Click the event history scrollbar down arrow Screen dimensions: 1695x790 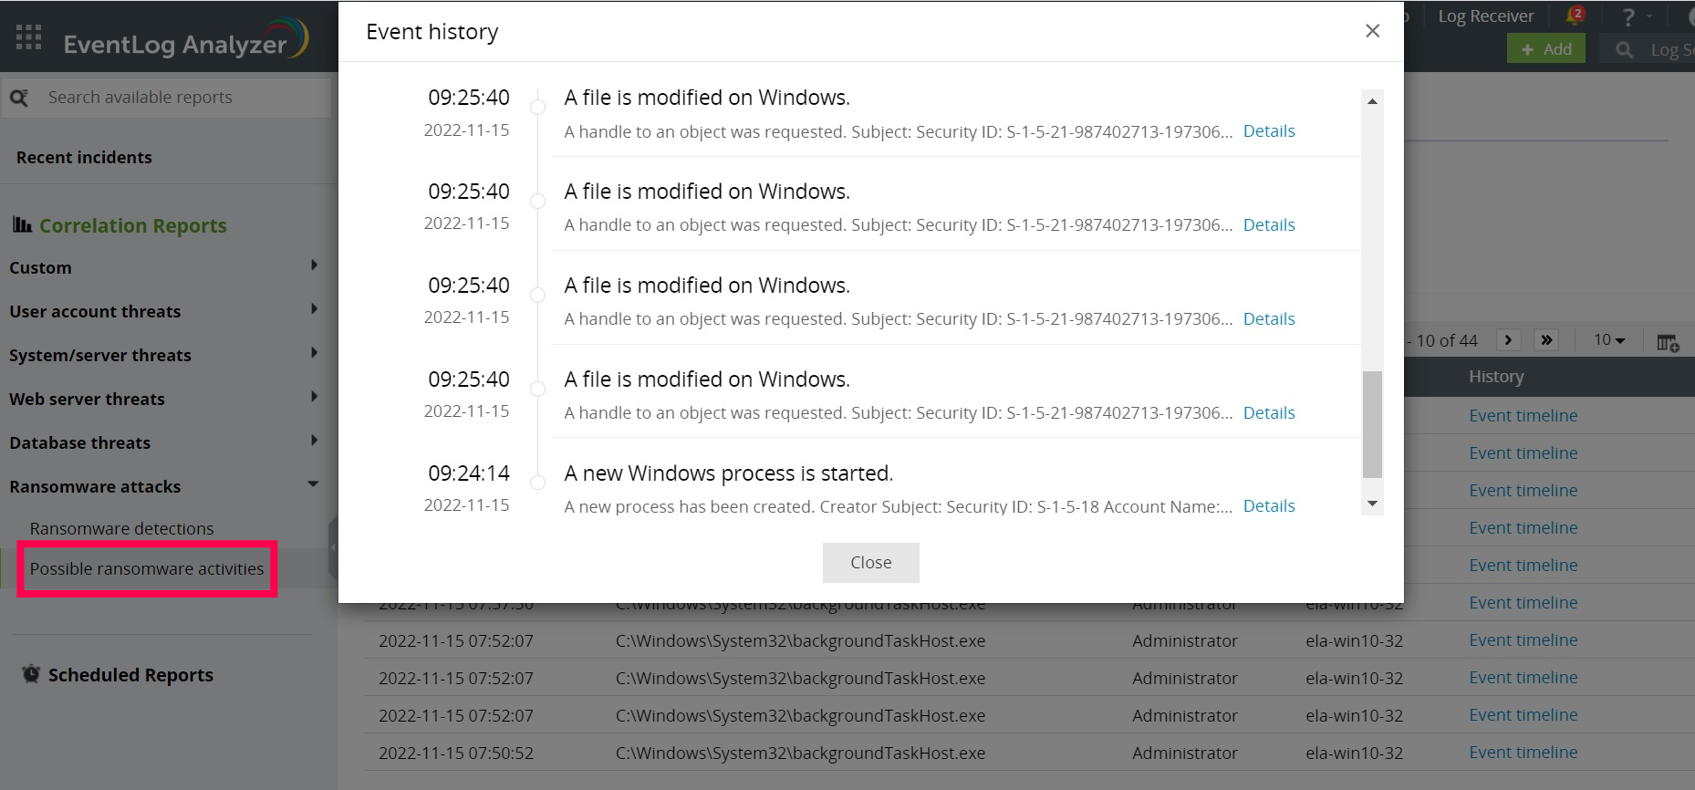click(x=1372, y=504)
